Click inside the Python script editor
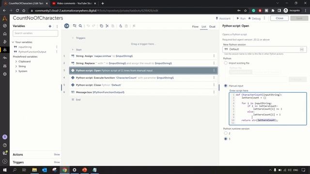 tap(268, 109)
